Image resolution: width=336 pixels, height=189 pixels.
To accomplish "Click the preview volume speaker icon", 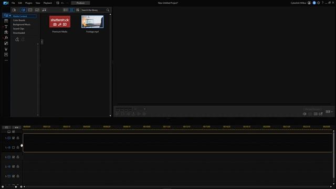I will coord(304,114).
